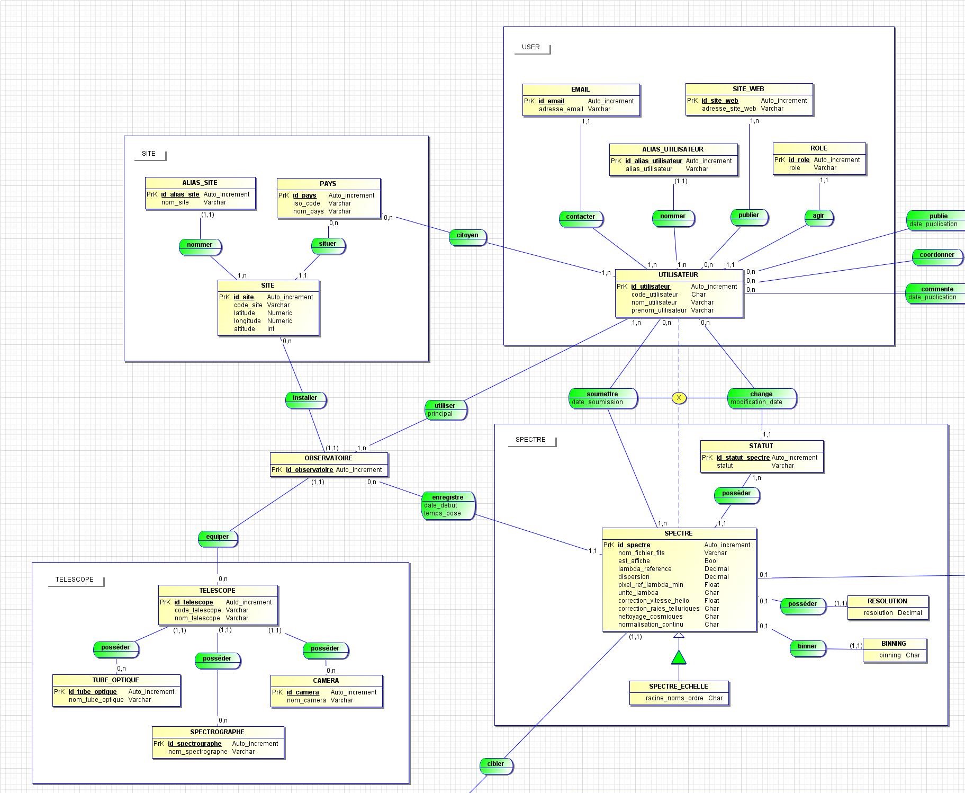965x793 pixels.
Task: Select the SITE_WEB entity title
Action: click(748, 89)
